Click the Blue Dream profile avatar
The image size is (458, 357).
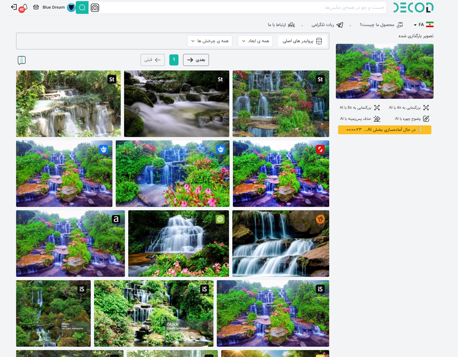(x=71, y=7)
